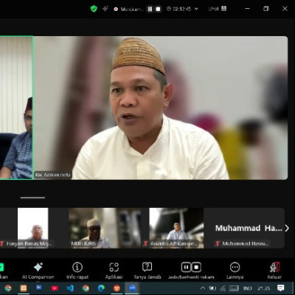The height and width of the screenshot is (295, 295).
Task: Open AI Companion in the bottom toolbar
Action: coord(38,271)
